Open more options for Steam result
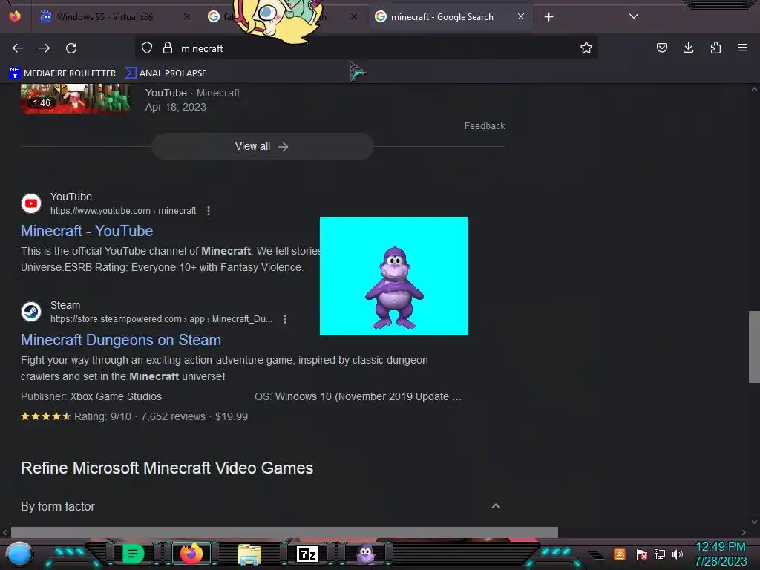The width and height of the screenshot is (760, 570). (x=285, y=319)
